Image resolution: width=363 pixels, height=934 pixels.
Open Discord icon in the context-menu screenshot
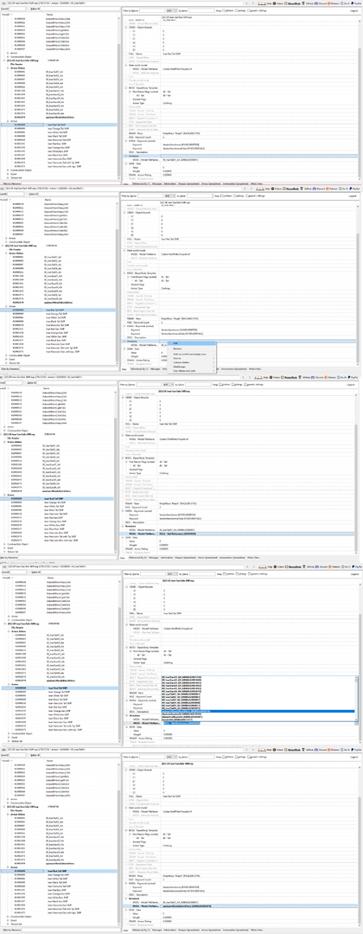click(320, 189)
